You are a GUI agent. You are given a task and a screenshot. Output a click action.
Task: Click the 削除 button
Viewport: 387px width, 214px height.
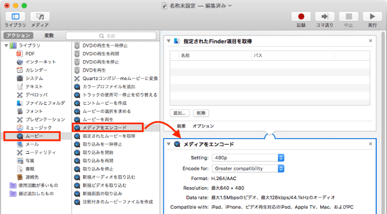pyautogui.click(x=201, y=113)
